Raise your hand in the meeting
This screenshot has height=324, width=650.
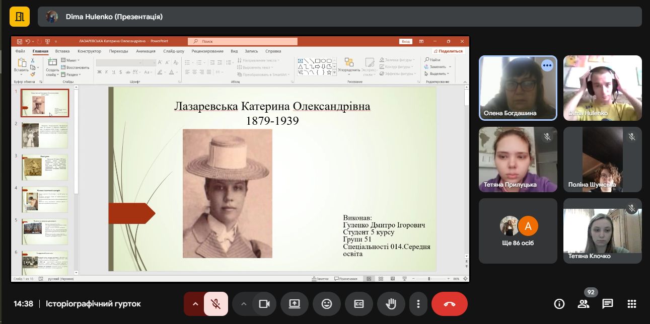(391, 304)
